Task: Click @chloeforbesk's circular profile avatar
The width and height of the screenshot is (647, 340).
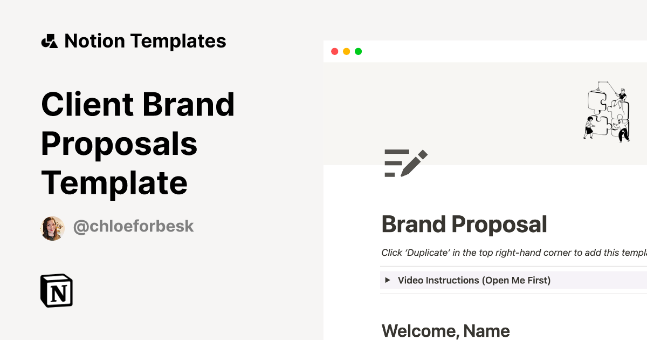Action: [x=52, y=227]
